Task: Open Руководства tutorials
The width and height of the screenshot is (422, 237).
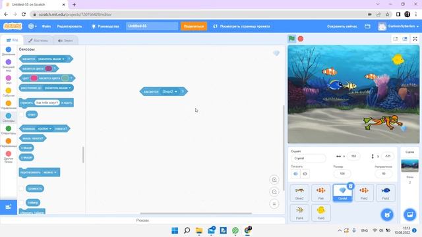Action: (105, 26)
